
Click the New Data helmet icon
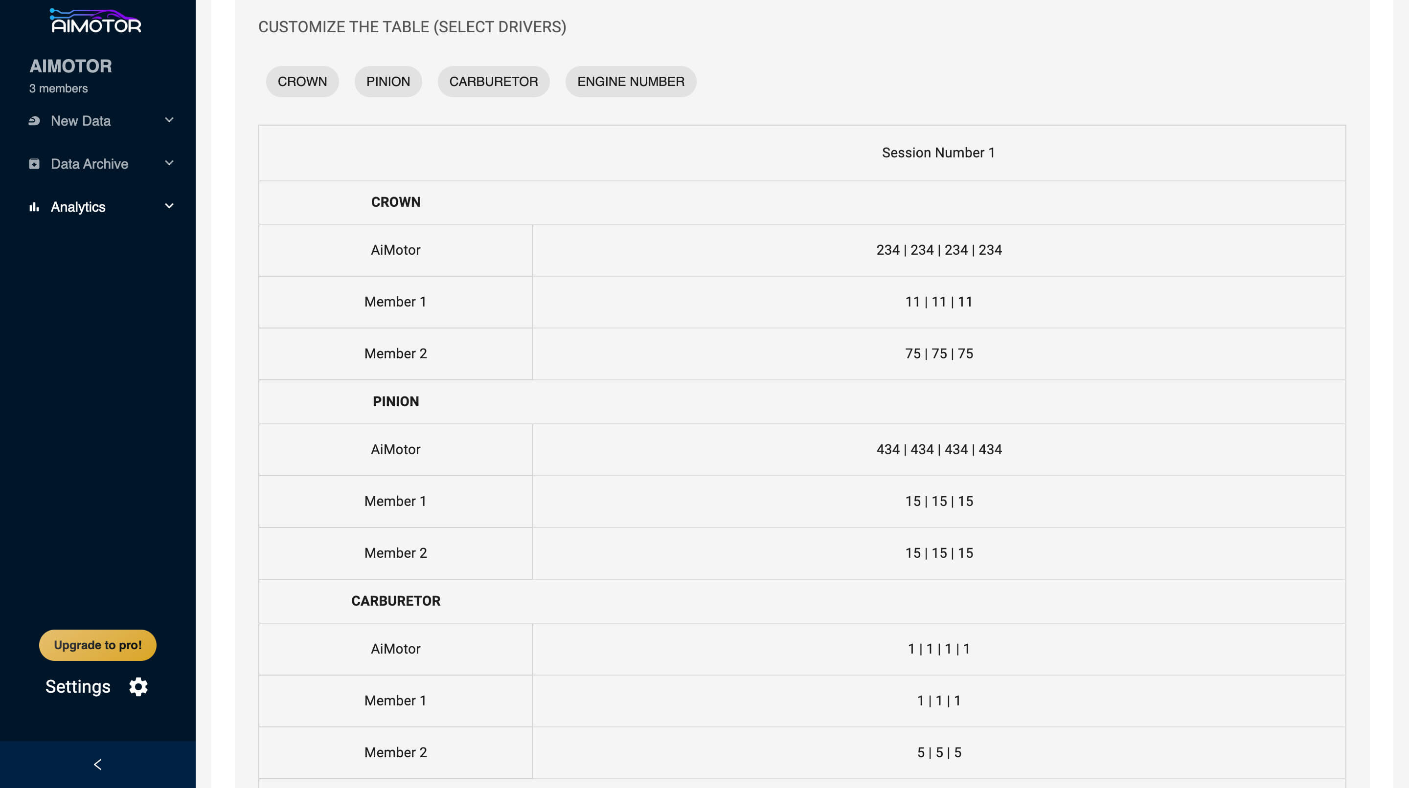tap(34, 121)
